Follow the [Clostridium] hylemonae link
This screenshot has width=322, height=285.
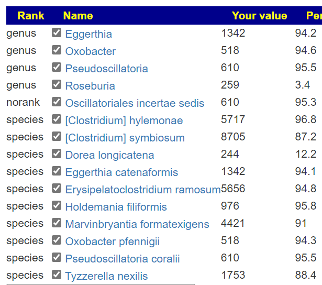(x=124, y=120)
